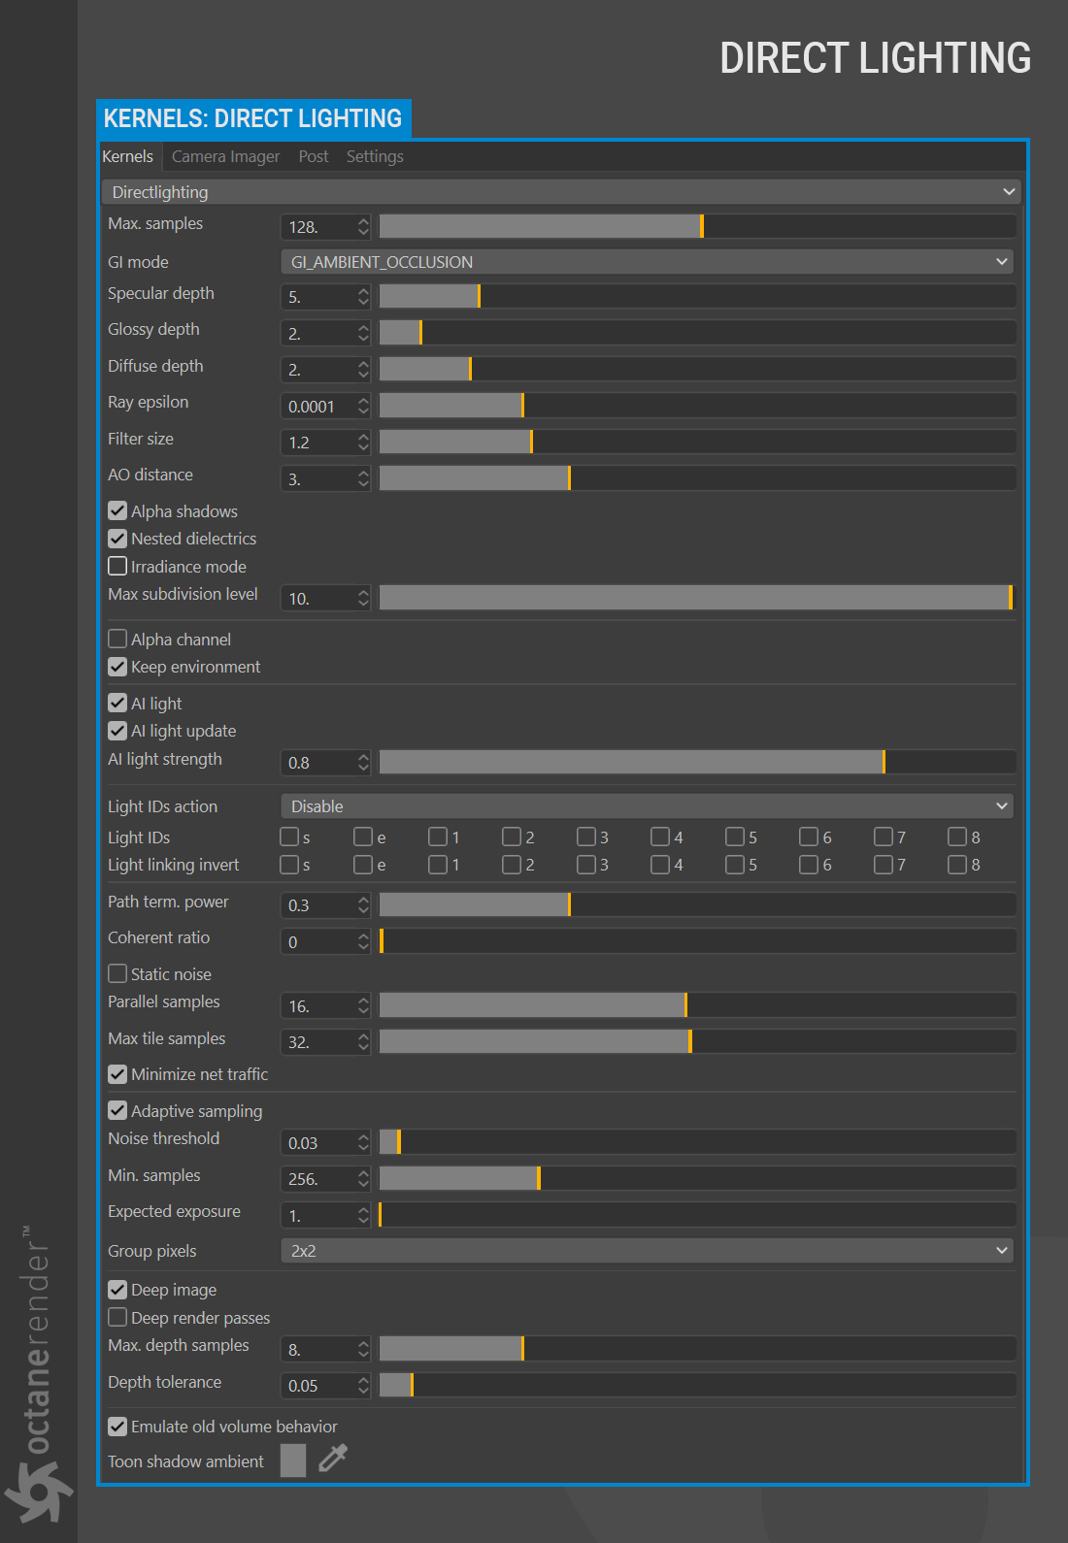Disable Nested dielectrics
The image size is (1068, 1543).
[x=117, y=538]
